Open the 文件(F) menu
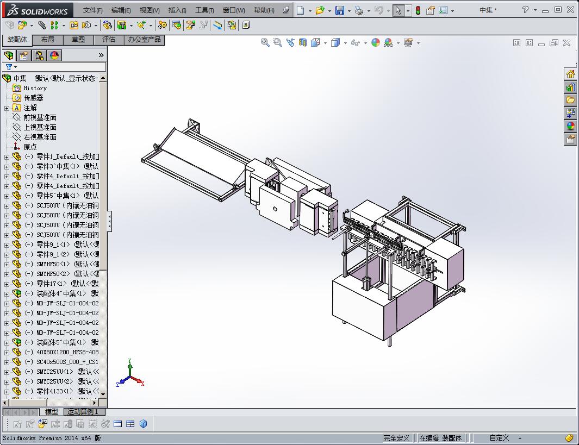The image size is (579, 445). pyautogui.click(x=92, y=10)
